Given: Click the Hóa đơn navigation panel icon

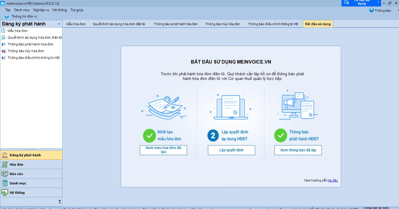Looking at the screenshot, I should (x=5, y=165).
